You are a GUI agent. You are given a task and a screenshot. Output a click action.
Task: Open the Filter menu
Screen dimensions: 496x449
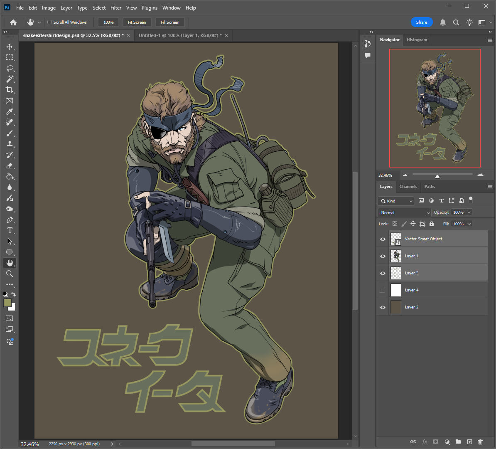tap(116, 8)
